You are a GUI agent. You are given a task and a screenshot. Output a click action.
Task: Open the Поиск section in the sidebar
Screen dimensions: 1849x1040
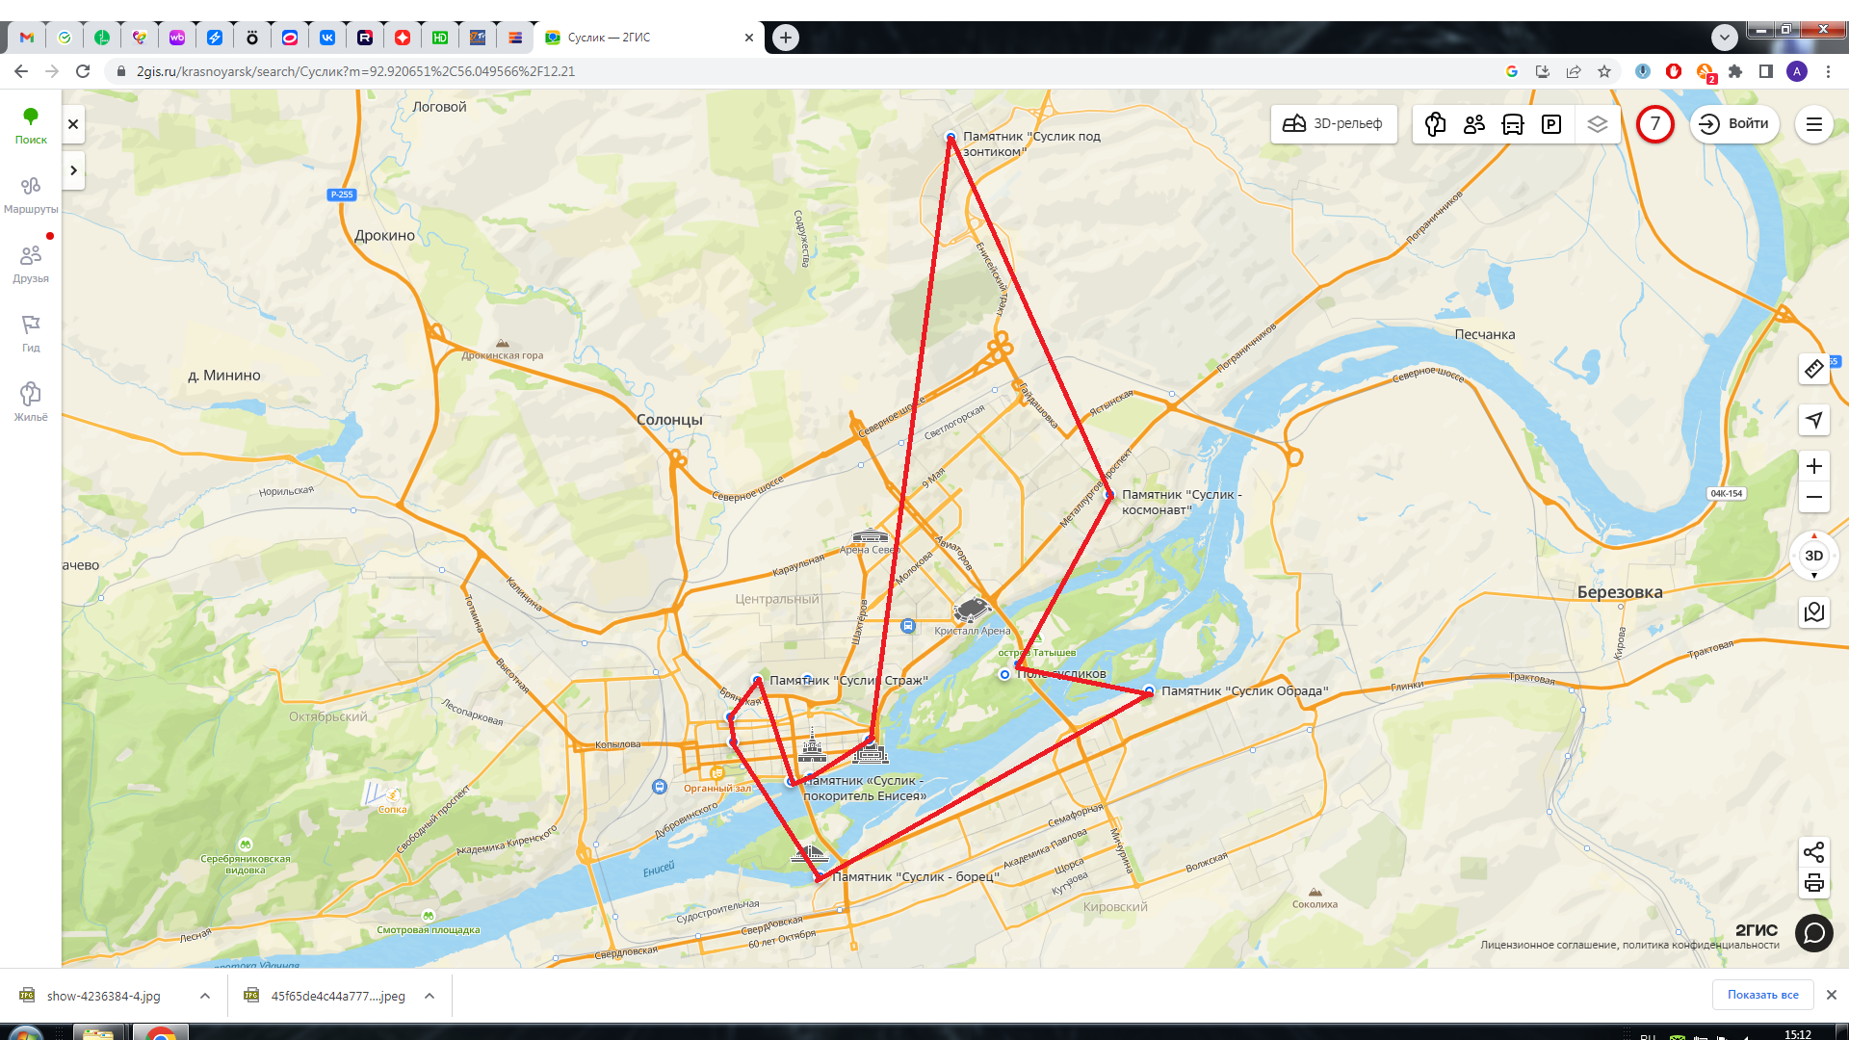(31, 126)
